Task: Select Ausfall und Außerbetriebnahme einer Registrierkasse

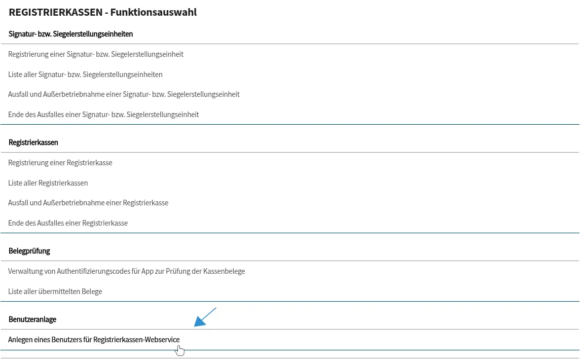Action: [x=88, y=203]
